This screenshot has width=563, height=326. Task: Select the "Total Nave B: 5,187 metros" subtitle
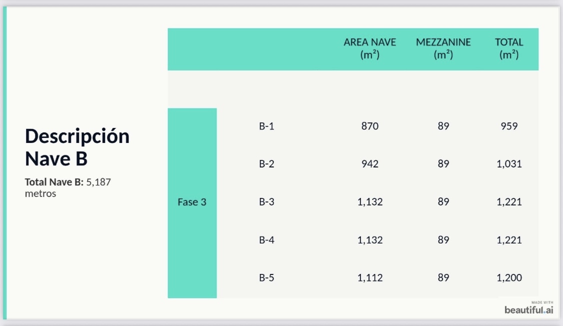(x=68, y=187)
